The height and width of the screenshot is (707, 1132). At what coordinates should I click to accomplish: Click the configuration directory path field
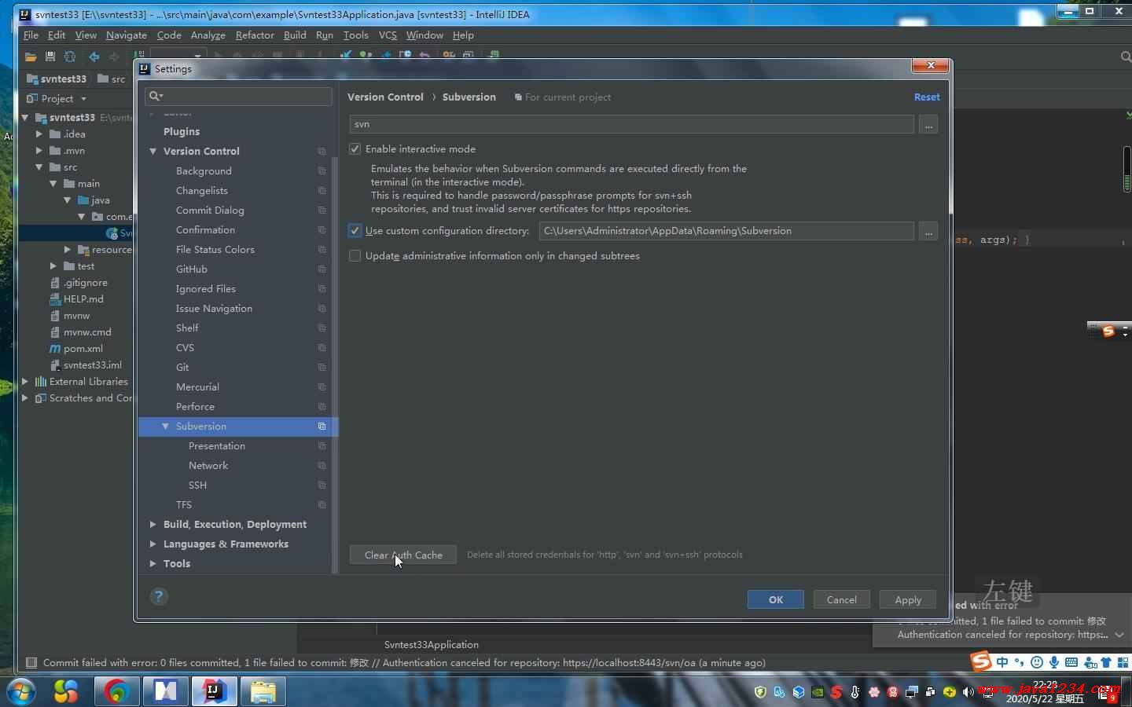726,231
